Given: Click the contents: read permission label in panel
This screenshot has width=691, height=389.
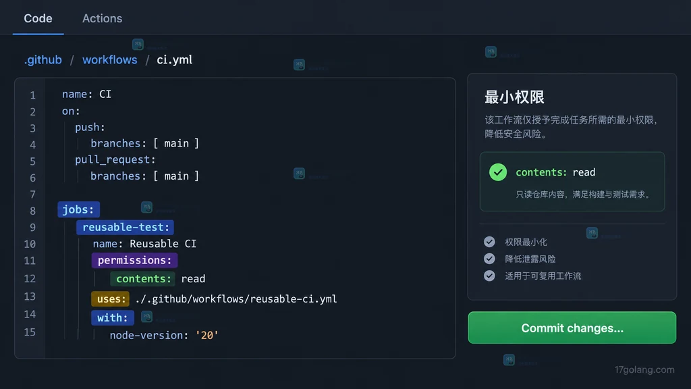Looking at the screenshot, I should point(555,172).
